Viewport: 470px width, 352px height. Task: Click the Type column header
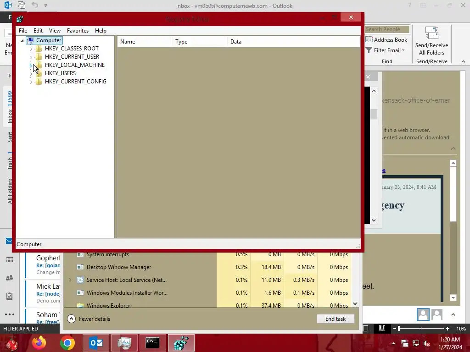coord(200,42)
